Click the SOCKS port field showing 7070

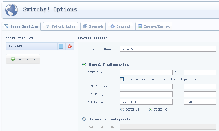pos(200,102)
